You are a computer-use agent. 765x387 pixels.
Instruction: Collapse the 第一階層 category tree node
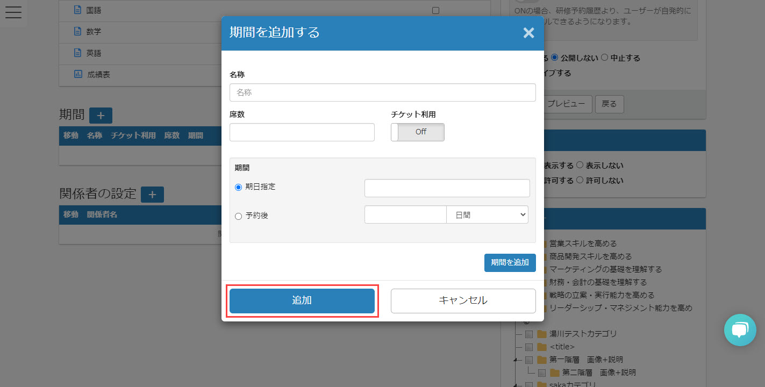coord(517,360)
